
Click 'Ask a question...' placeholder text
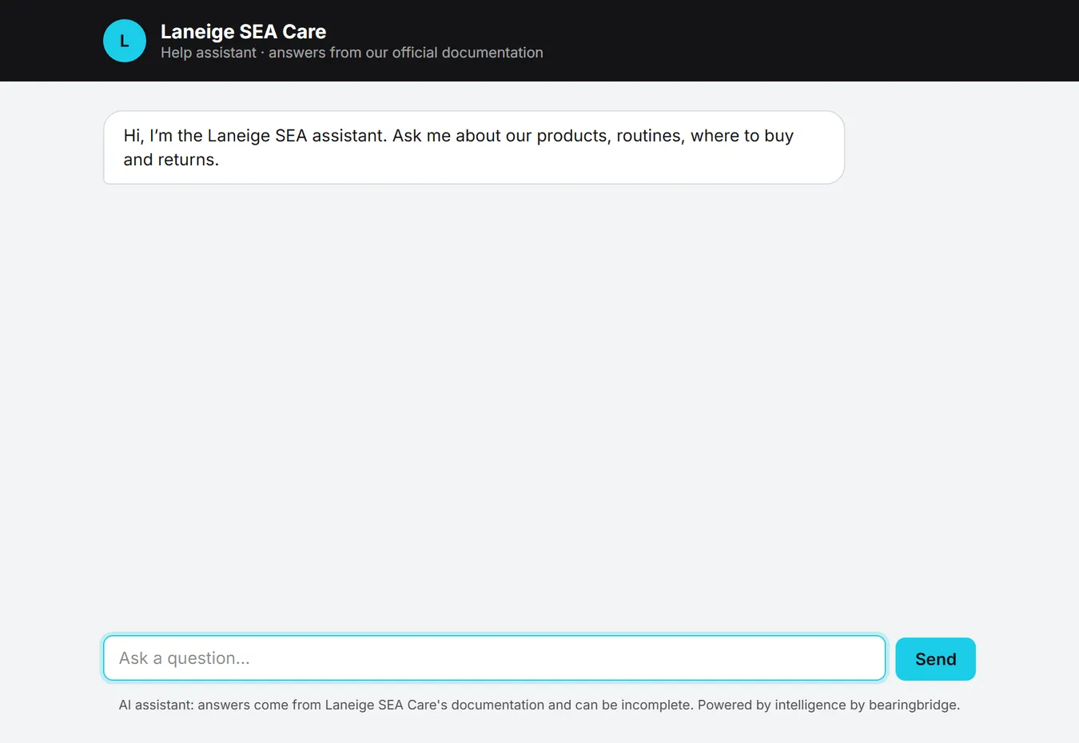click(x=185, y=658)
